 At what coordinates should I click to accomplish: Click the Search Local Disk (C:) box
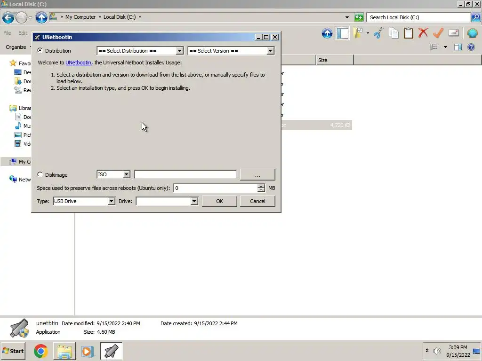[418, 17]
